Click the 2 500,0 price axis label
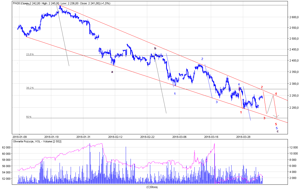The image size is (303, 189). tap(295, 39)
